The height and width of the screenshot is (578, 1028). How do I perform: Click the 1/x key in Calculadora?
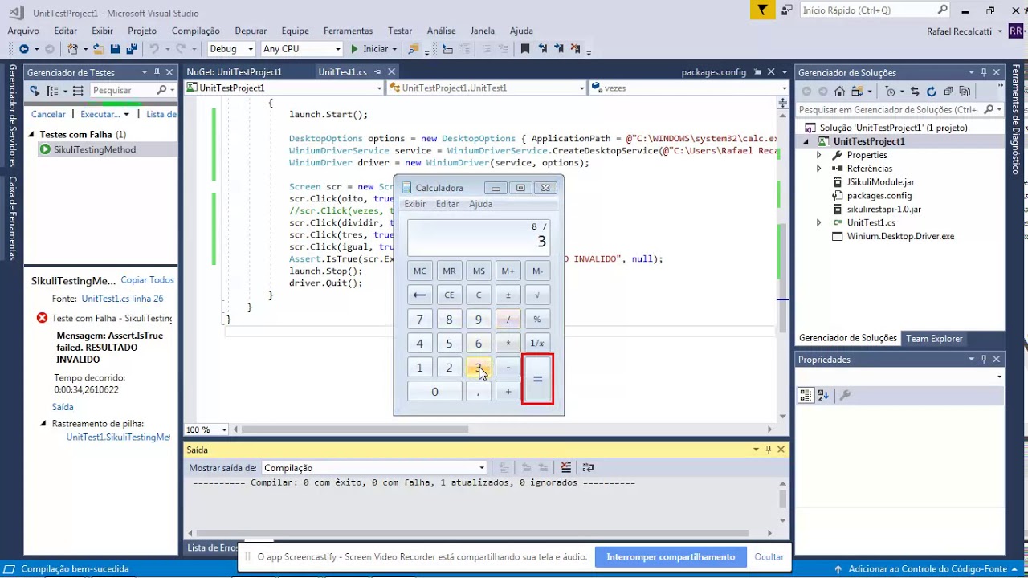(x=537, y=343)
